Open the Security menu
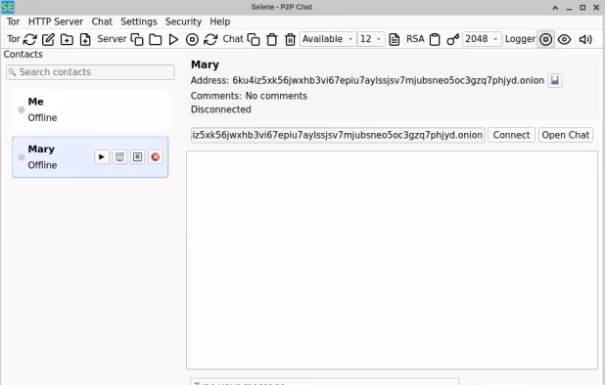Screen dimensions: 605x385 pos(183,21)
